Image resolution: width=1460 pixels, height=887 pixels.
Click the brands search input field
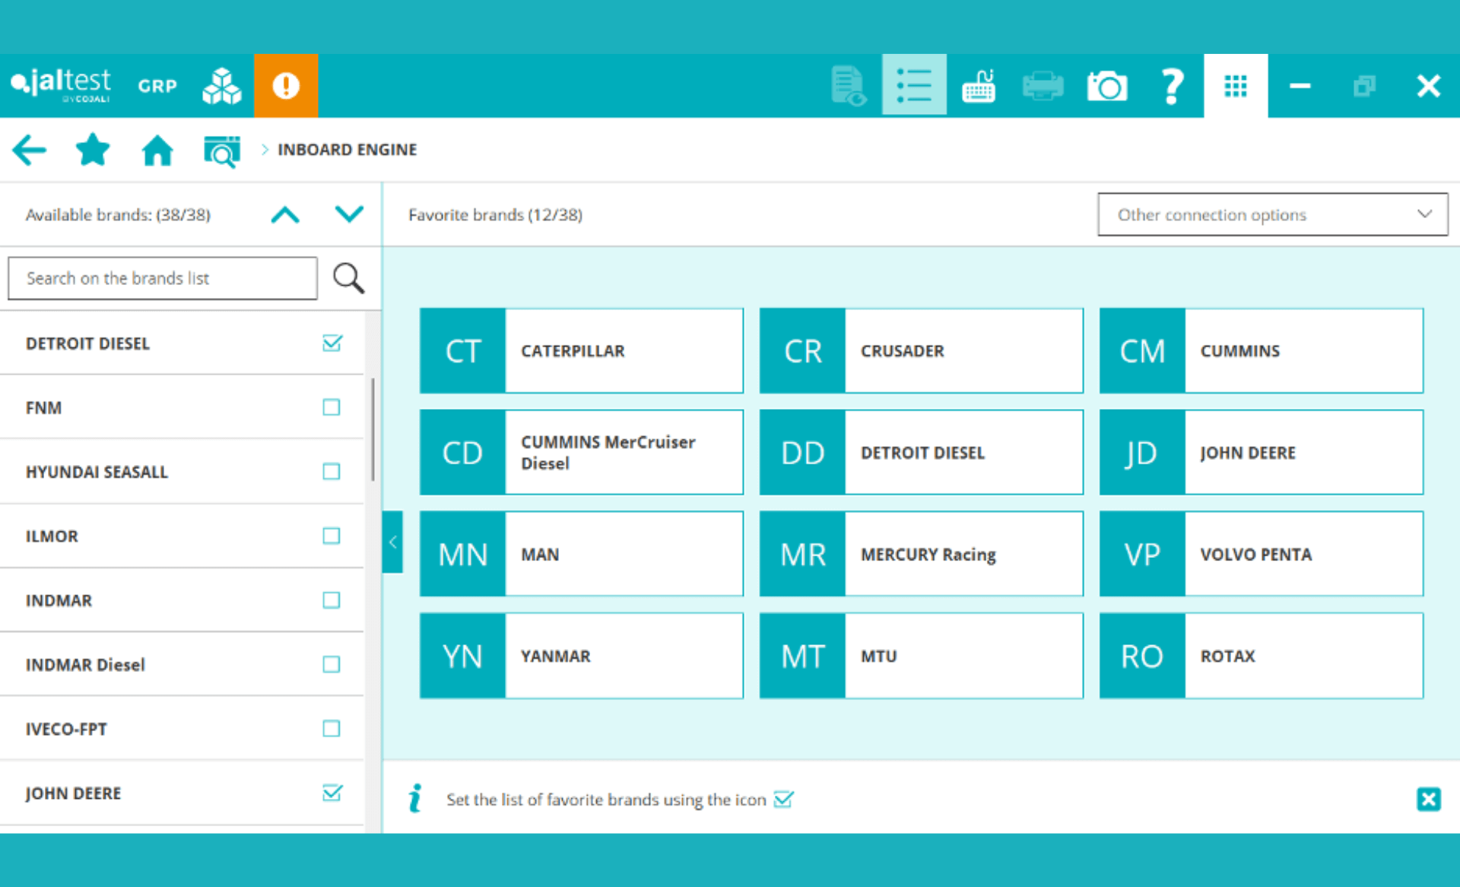[x=162, y=278]
